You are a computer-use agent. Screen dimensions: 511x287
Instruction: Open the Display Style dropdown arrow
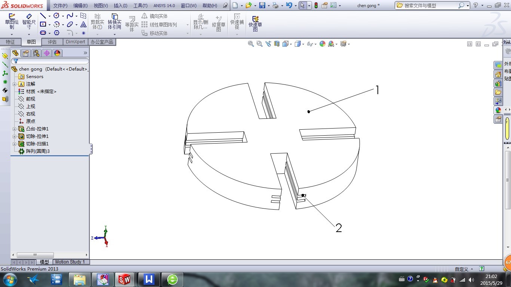(x=303, y=44)
